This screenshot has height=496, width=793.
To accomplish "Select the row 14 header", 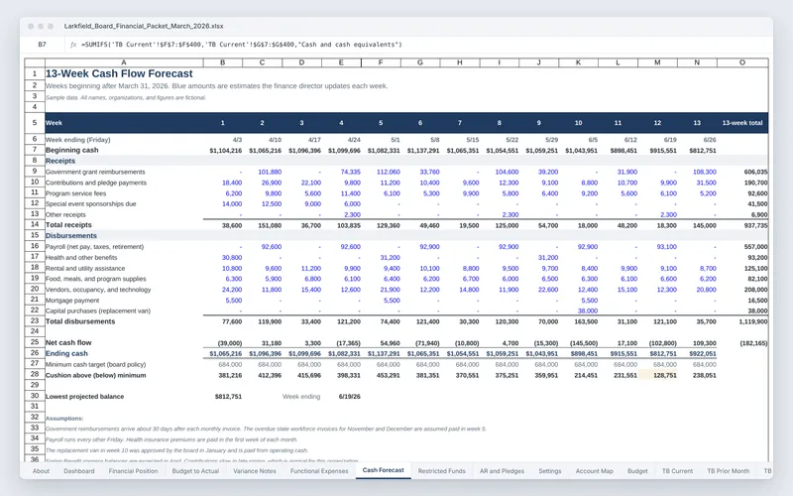I will pyautogui.click(x=35, y=225).
